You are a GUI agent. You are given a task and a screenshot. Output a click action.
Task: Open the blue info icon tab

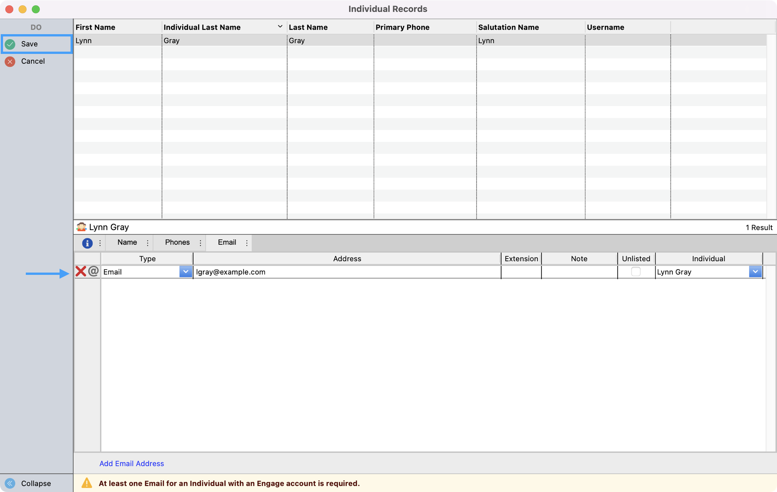click(87, 243)
